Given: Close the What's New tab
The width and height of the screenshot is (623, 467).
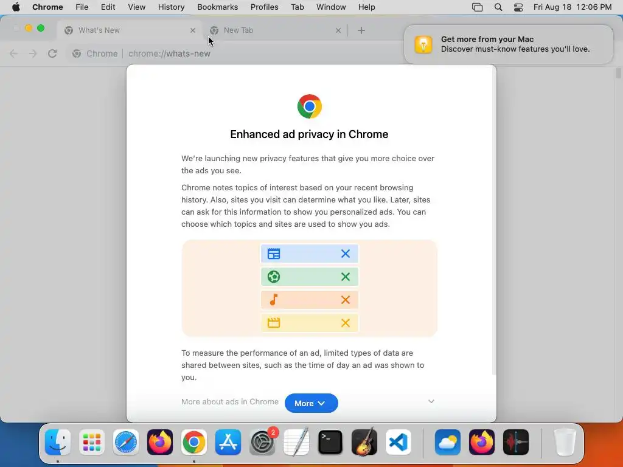Looking at the screenshot, I should pyautogui.click(x=193, y=30).
